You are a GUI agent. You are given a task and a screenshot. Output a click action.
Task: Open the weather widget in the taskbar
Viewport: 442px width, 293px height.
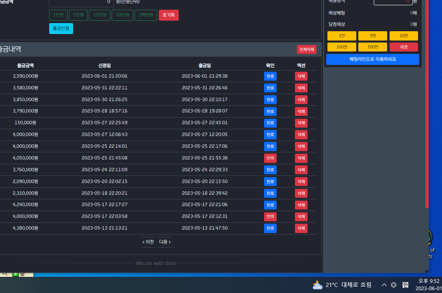click(342, 285)
